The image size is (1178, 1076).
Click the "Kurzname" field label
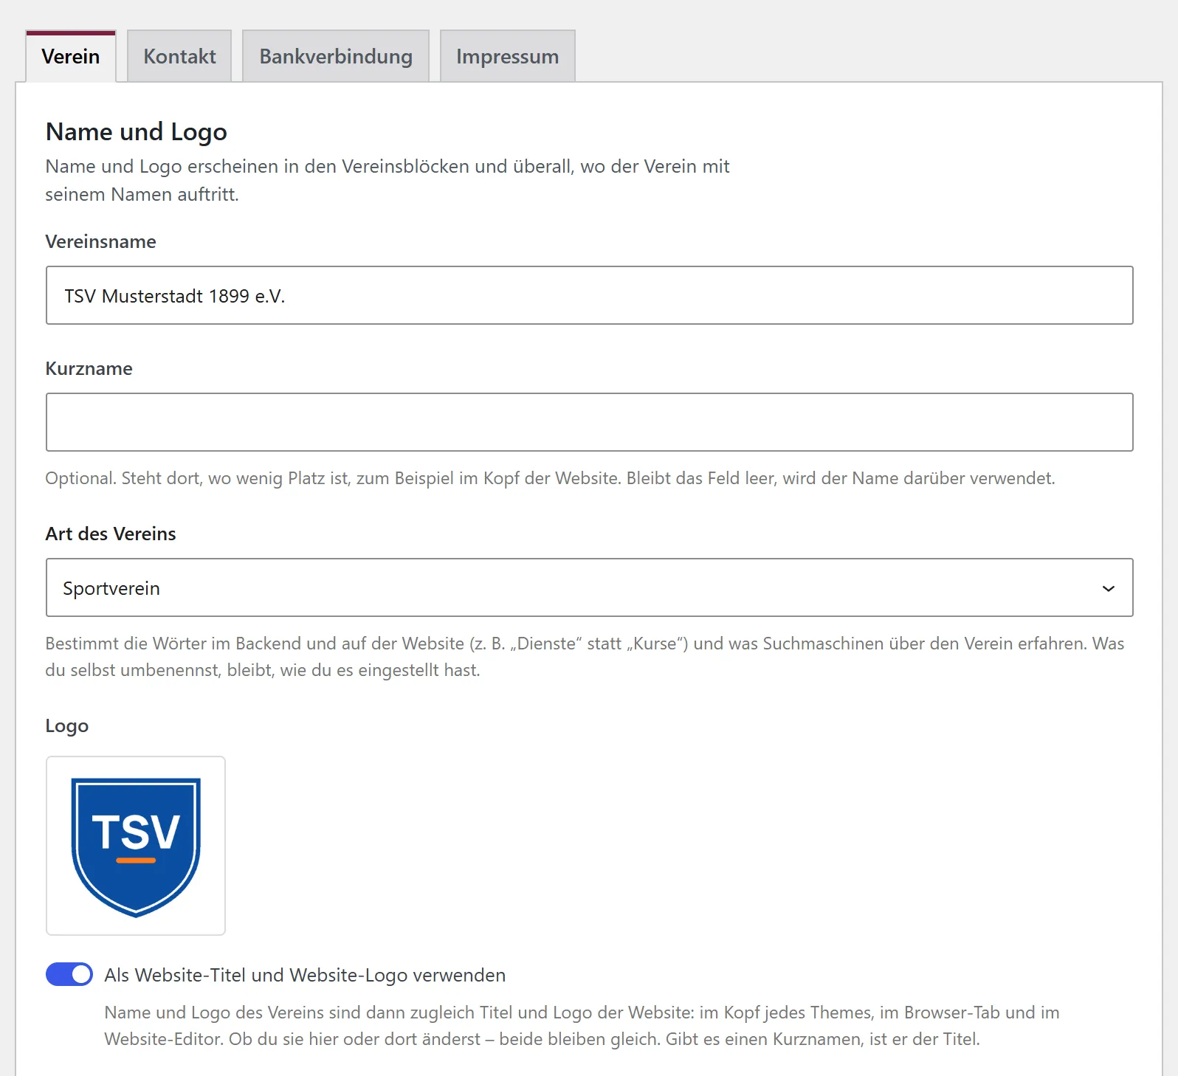(x=89, y=368)
